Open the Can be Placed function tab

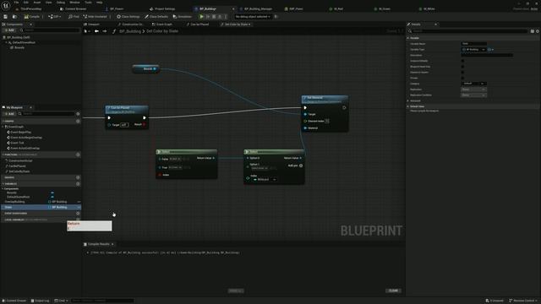pyautogui.click(x=198, y=24)
